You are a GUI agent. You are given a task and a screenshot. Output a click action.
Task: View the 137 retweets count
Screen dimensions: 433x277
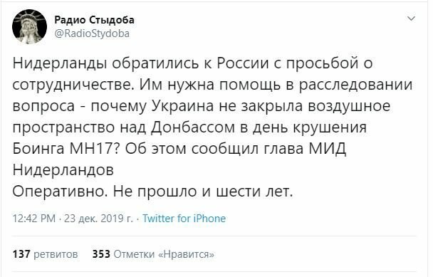[x=21, y=254]
